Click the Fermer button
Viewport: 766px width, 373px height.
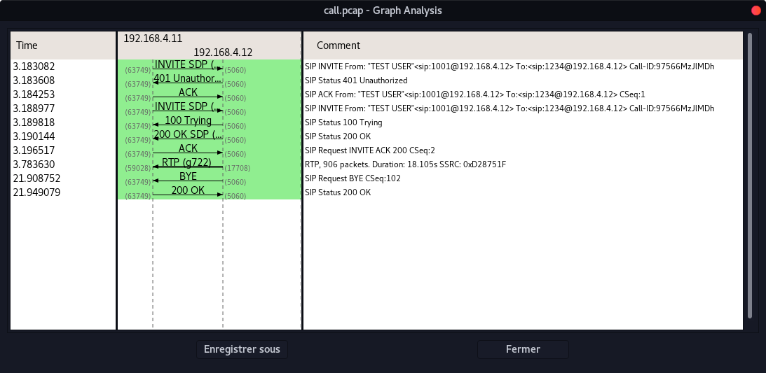522,349
